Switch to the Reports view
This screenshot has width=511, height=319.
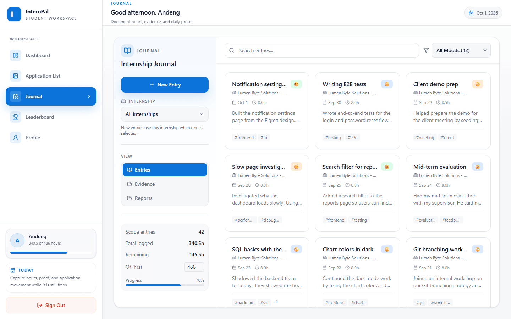coord(165,198)
